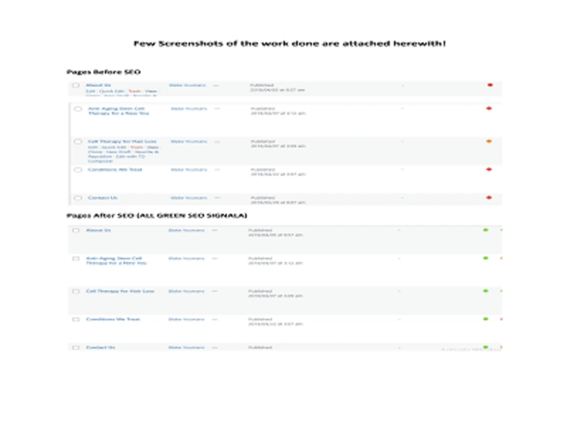Tick the Contact Us checkbox before SEO

(78, 198)
